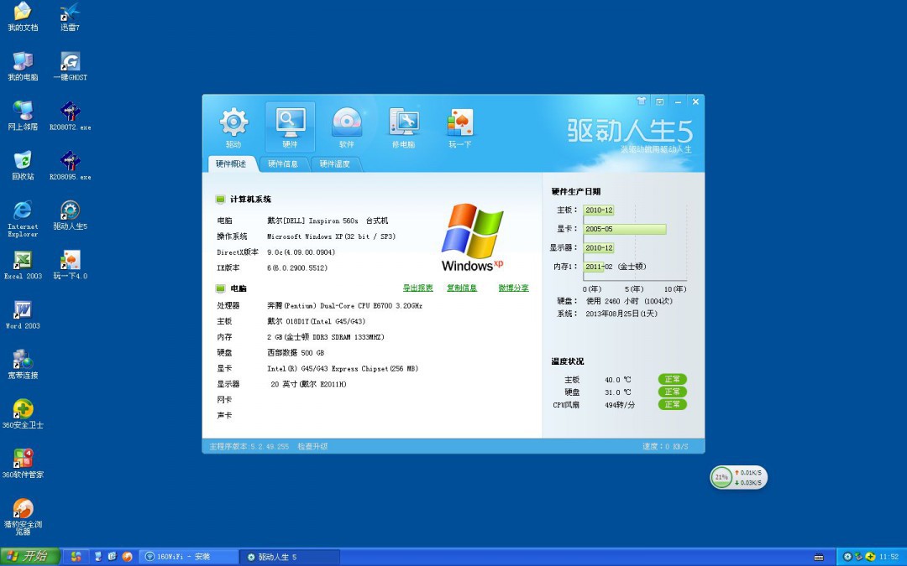Open the 软件 disc icon section
This screenshot has width=907, height=566.
click(347, 127)
